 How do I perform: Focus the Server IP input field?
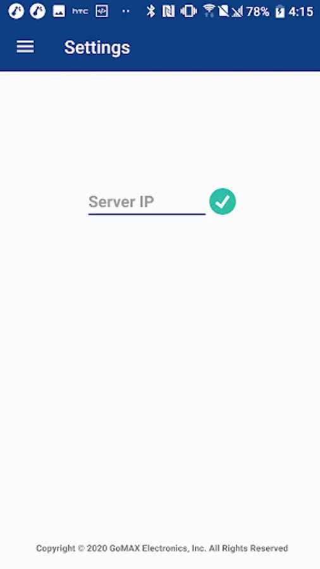click(147, 202)
